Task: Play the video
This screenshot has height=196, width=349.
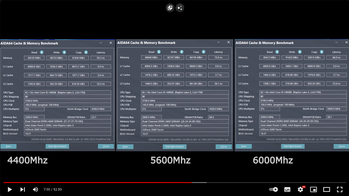Action: 10,189
